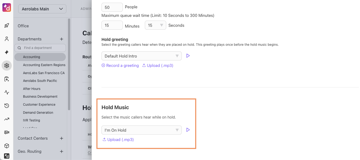Click the trending analytics arrow icon
Viewport: 360px width, 160px height.
[7, 119]
